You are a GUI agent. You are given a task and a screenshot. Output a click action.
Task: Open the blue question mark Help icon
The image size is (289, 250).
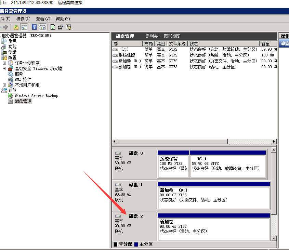(x=35, y=27)
